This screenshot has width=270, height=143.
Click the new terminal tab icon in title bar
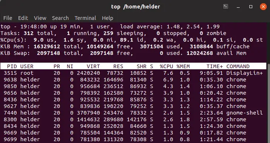tap(226, 7)
